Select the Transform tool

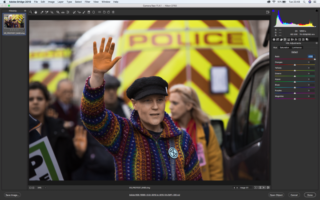tap(68, 12)
